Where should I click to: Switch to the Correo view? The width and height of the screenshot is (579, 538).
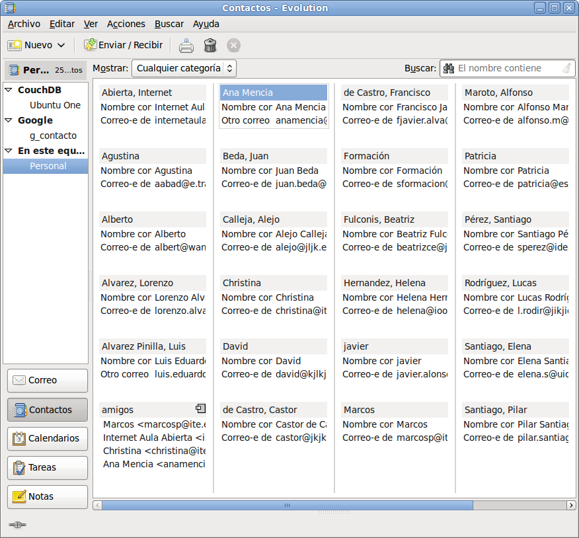(x=48, y=380)
